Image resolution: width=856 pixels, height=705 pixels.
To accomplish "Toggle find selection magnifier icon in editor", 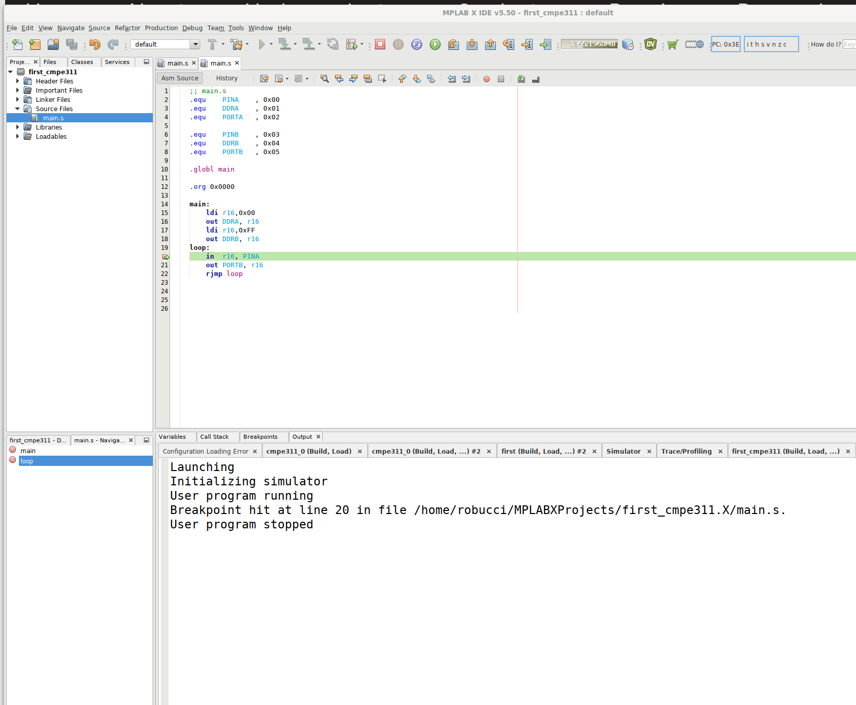I will [x=324, y=79].
